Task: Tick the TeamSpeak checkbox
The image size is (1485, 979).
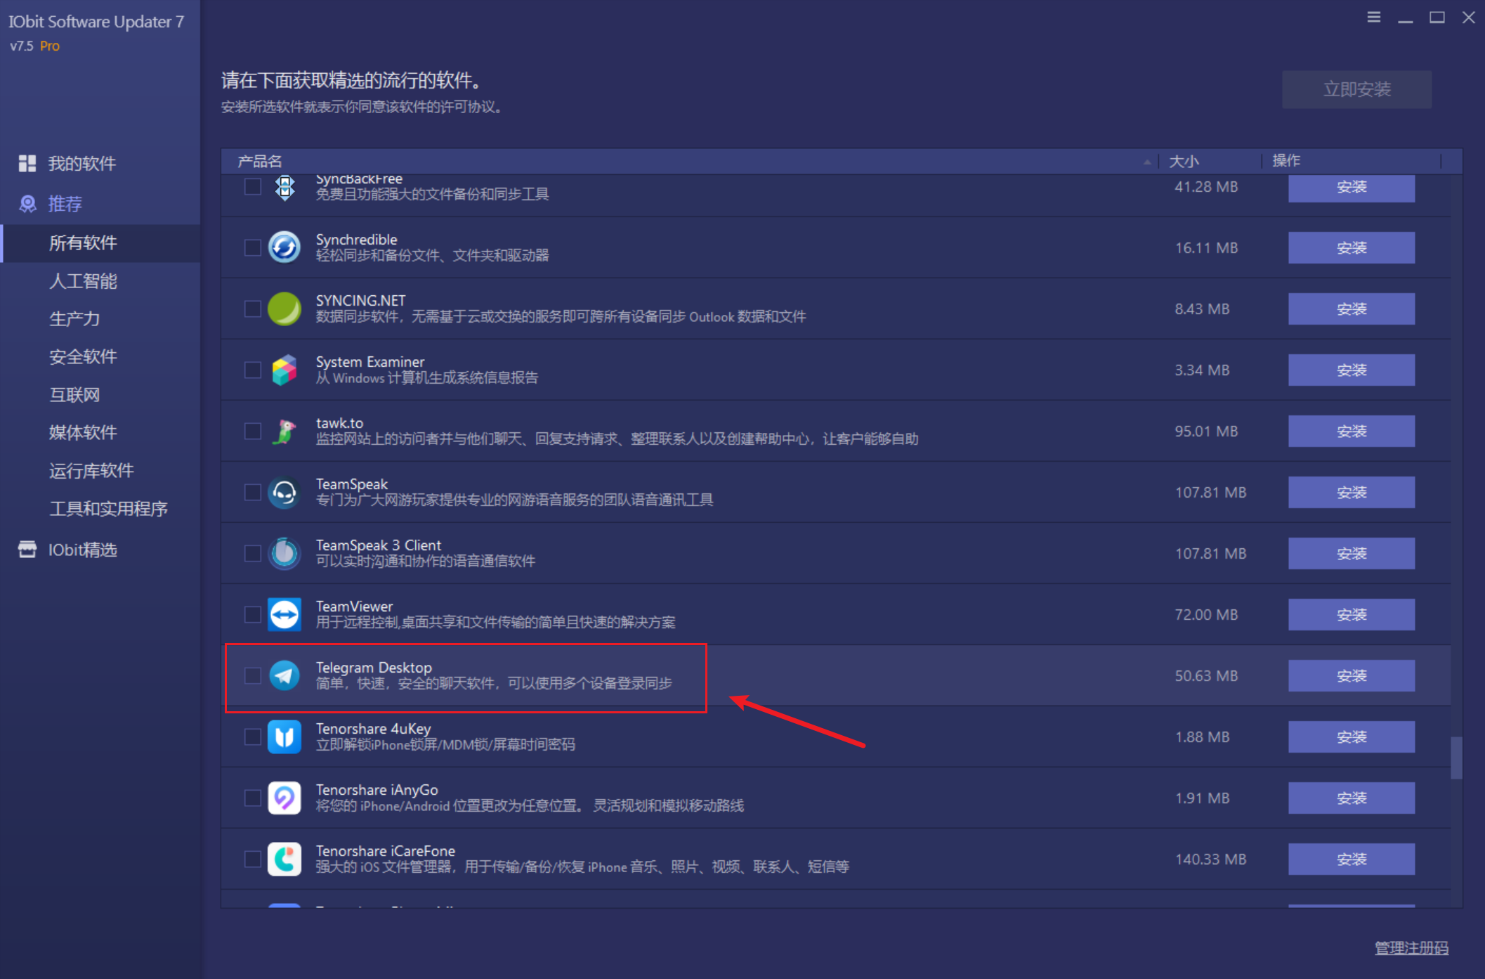Action: pos(253,492)
